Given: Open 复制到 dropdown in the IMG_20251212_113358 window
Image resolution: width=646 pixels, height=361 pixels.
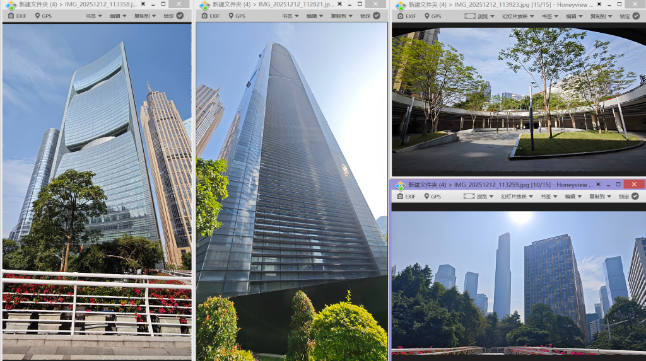Looking at the screenshot, I should click(x=145, y=16).
